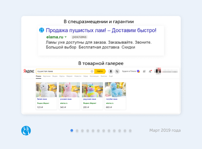Screen dimensions: 202x149
Task: Click the 345 ₽ price
Action: tap(63, 107)
